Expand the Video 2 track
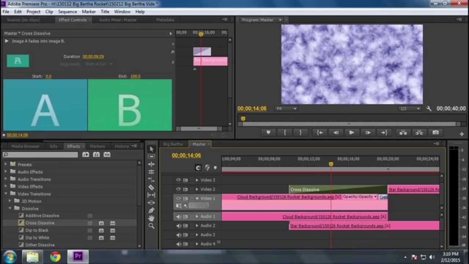469x264 pixels. click(x=197, y=189)
